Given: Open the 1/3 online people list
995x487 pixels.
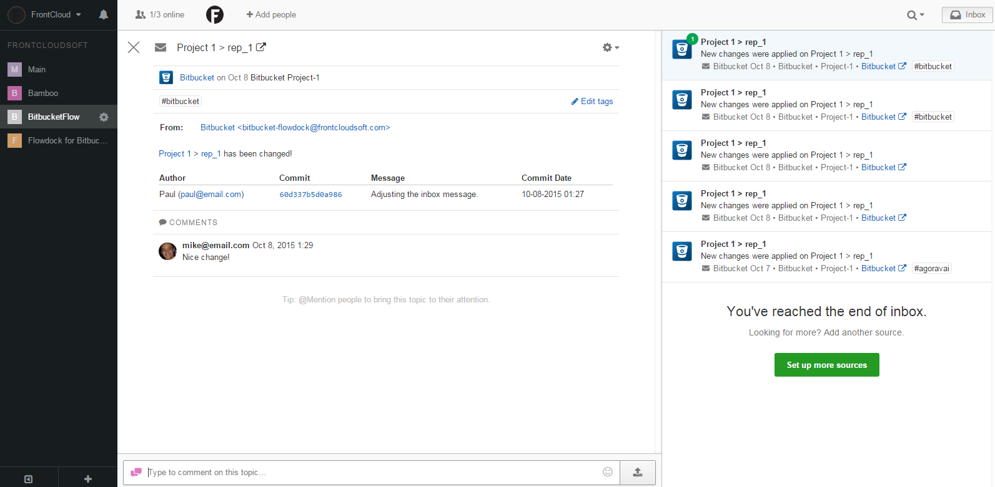Looking at the screenshot, I should click(160, 14).
